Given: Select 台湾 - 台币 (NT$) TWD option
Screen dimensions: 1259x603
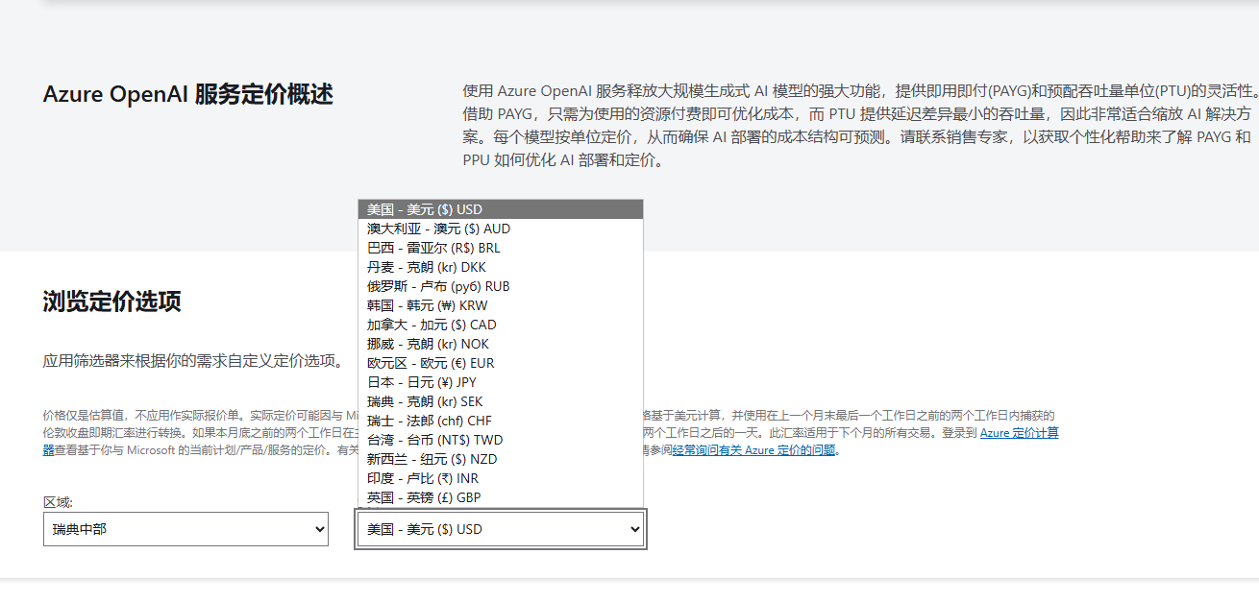Looking at the screenshot, I should tap(500, 440).
